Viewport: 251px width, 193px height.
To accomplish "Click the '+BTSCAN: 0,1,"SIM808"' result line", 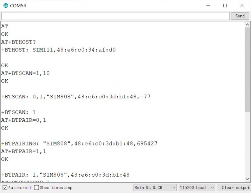I will coord(76,97).
